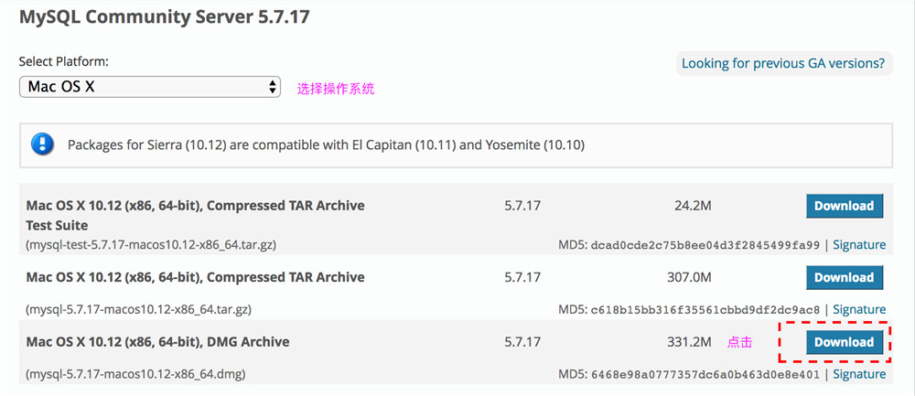This screenshot has height=396, width=915.
Task: View Signature for the 307.0M TAR archive
Action: point(859,309)
